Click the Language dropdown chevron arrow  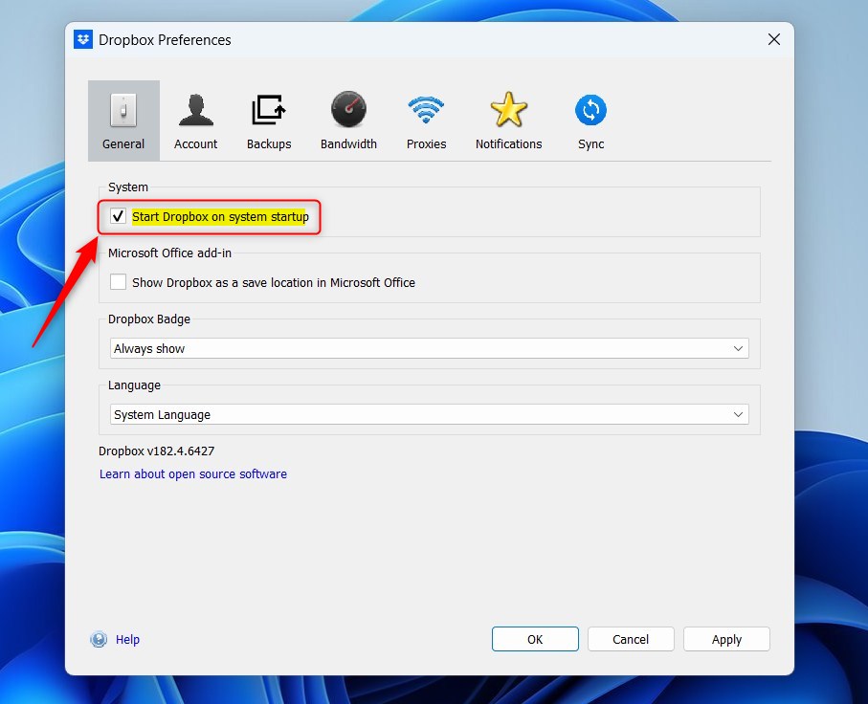tap(738, 415)
